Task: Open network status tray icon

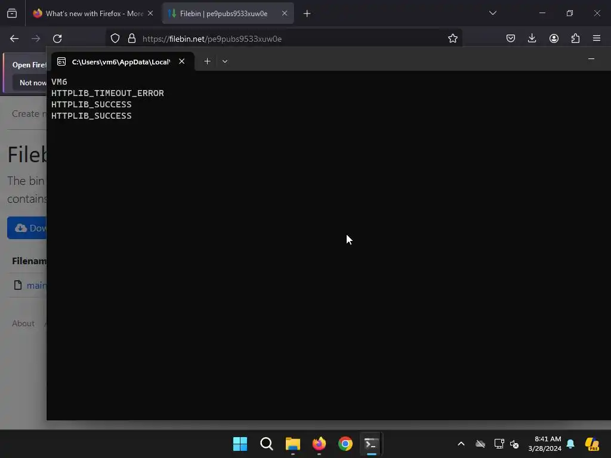Action: click(x=499, y=444)
